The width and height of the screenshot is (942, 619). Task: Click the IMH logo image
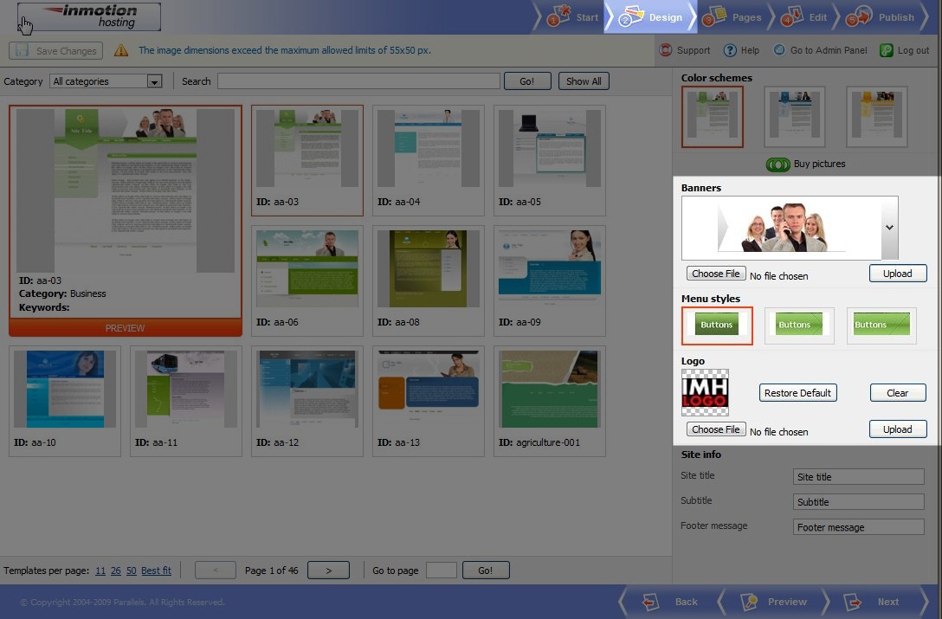(x=705, y=392)
